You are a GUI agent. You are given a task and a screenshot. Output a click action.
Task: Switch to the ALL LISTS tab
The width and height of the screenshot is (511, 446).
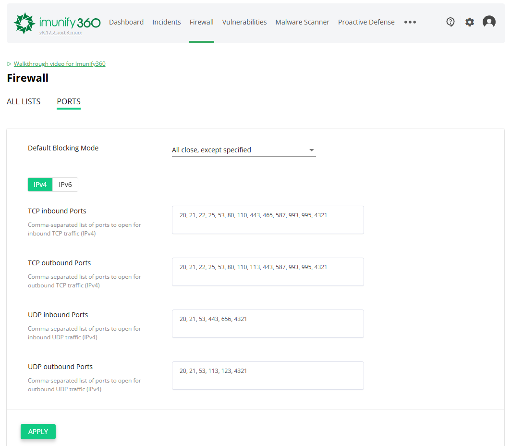pos(24,101)
